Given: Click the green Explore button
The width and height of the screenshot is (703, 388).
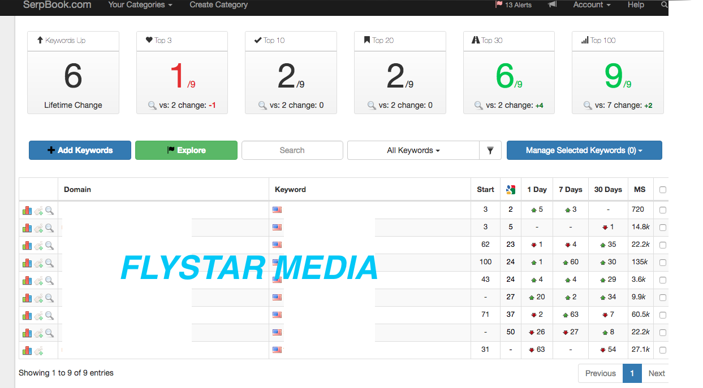Looking at the screenshot, I should pos(186,150).
